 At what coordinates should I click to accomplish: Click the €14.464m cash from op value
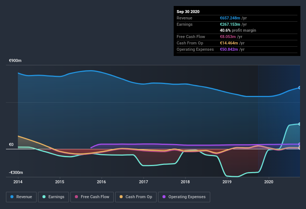click(229, 43)
